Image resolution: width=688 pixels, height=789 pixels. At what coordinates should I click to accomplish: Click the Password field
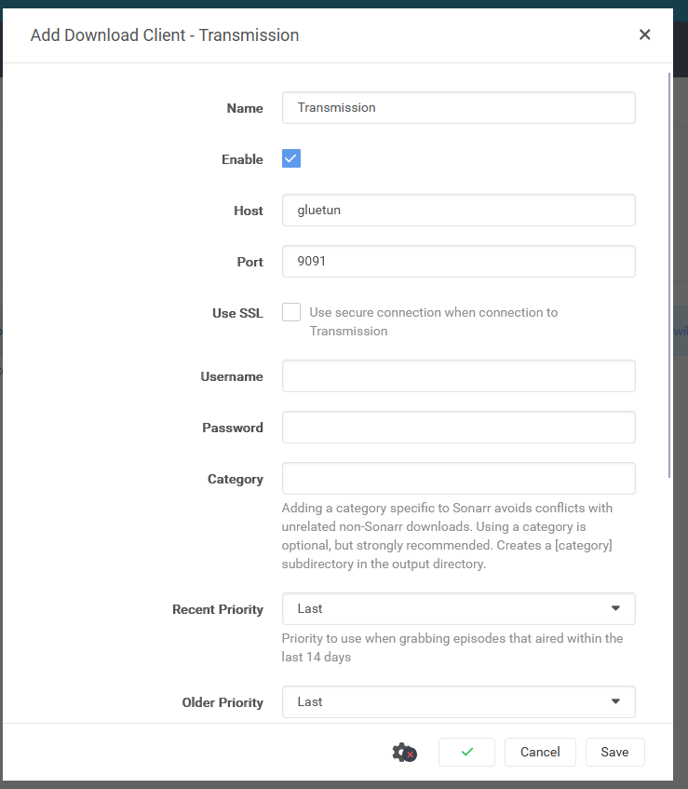458,428
